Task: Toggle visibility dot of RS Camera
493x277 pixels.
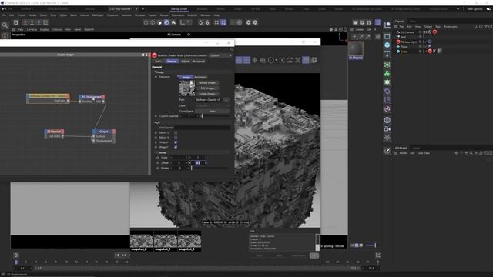Action: [421, 32]
